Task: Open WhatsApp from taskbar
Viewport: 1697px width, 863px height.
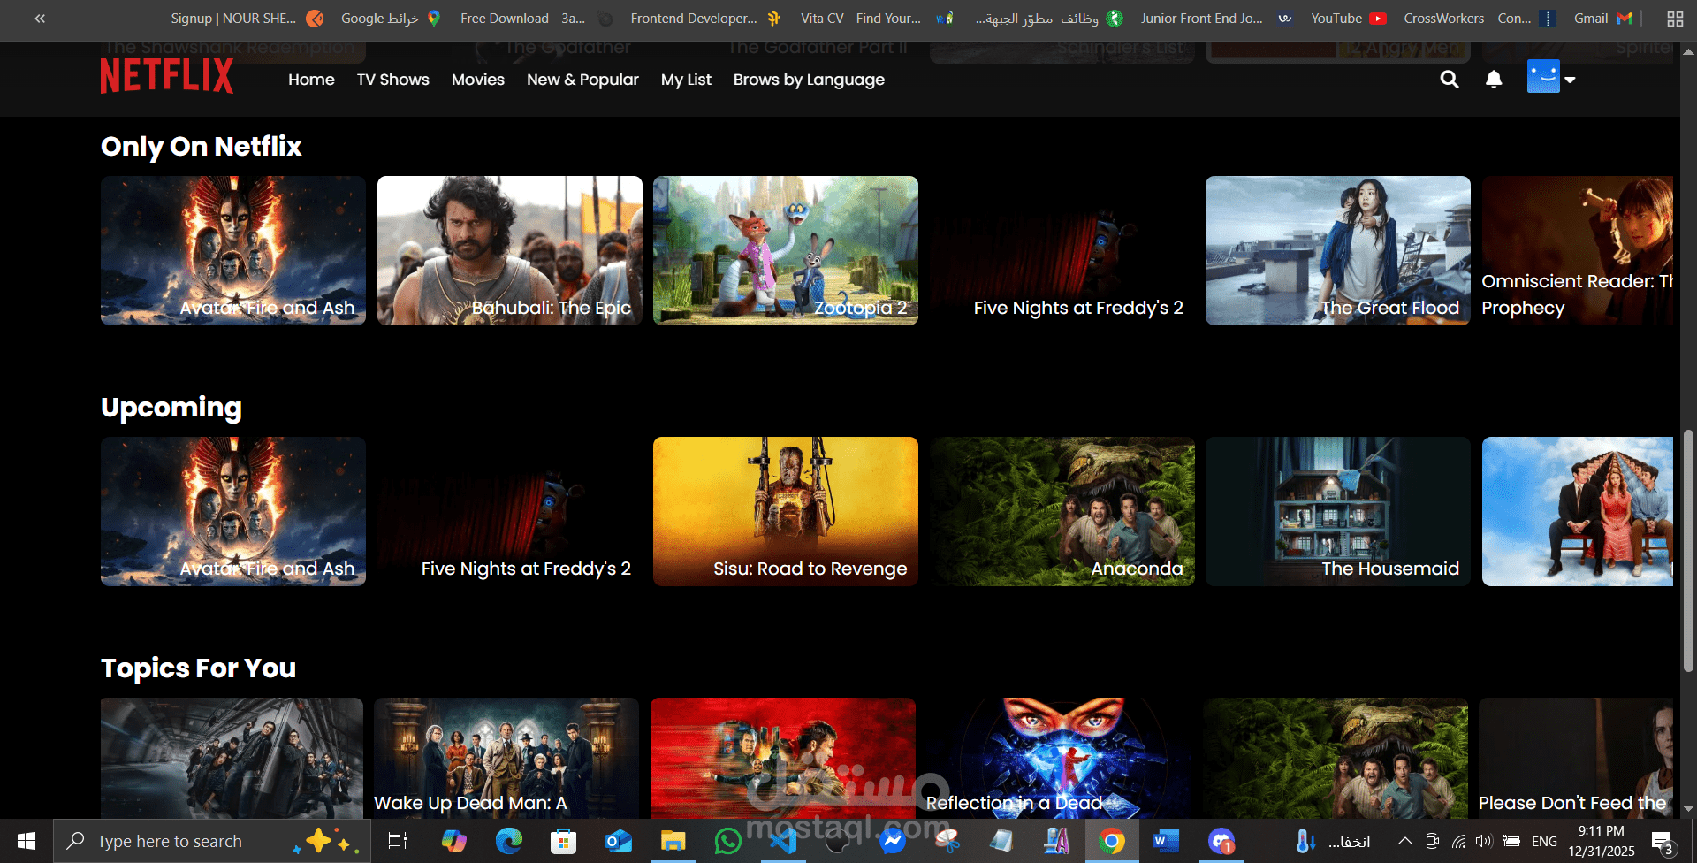Action: coord(727,841)
